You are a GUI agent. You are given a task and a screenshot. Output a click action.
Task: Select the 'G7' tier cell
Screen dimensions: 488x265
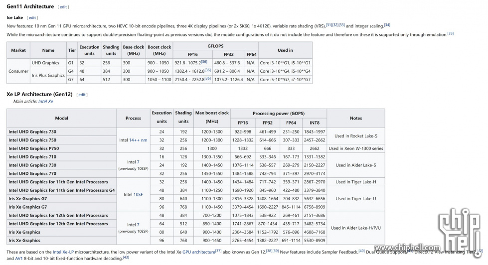(x=72, y=80)
